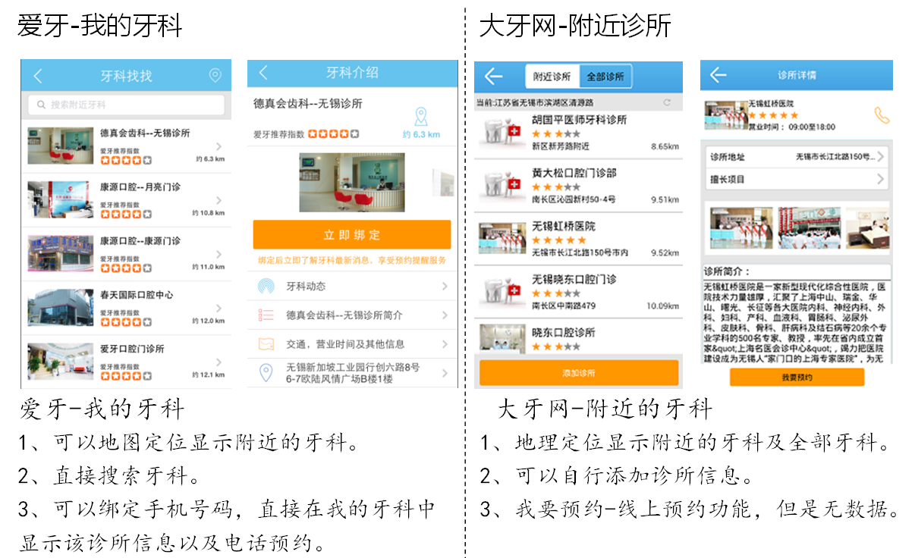The height and width of the screenshot is (558, 915).
Task: Tap the tooth icon of 胡国平医师牙科诊所
Action: [502, 133]
